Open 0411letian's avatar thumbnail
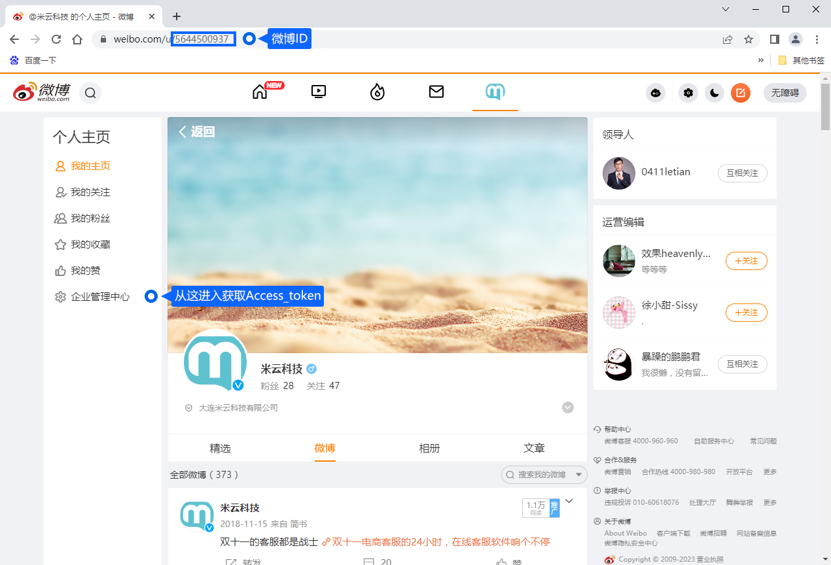 coord(619,173)
